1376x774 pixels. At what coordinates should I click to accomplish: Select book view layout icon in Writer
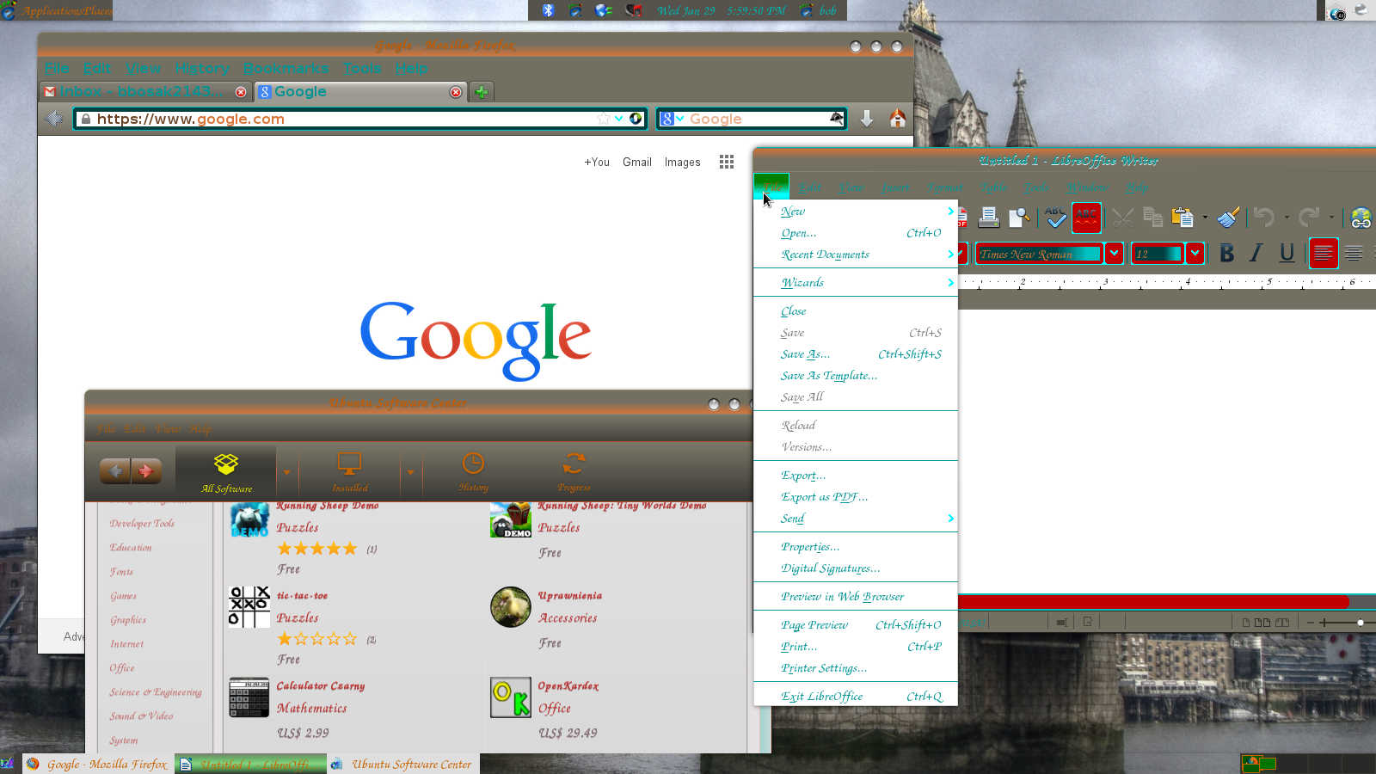(x=1282, y=622)
